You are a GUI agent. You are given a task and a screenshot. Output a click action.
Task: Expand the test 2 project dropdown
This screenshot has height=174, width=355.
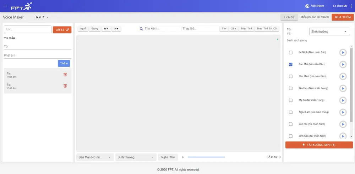pyautogui.click(x=42, y=17)
